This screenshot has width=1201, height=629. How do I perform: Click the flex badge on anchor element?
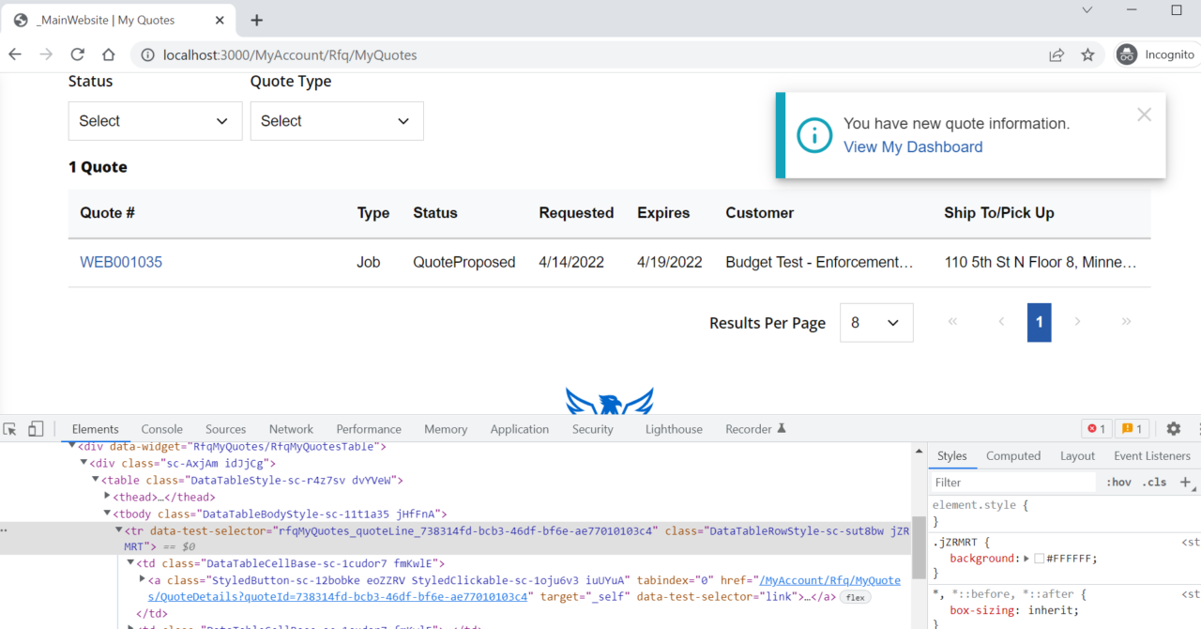(x=853, y=597)
